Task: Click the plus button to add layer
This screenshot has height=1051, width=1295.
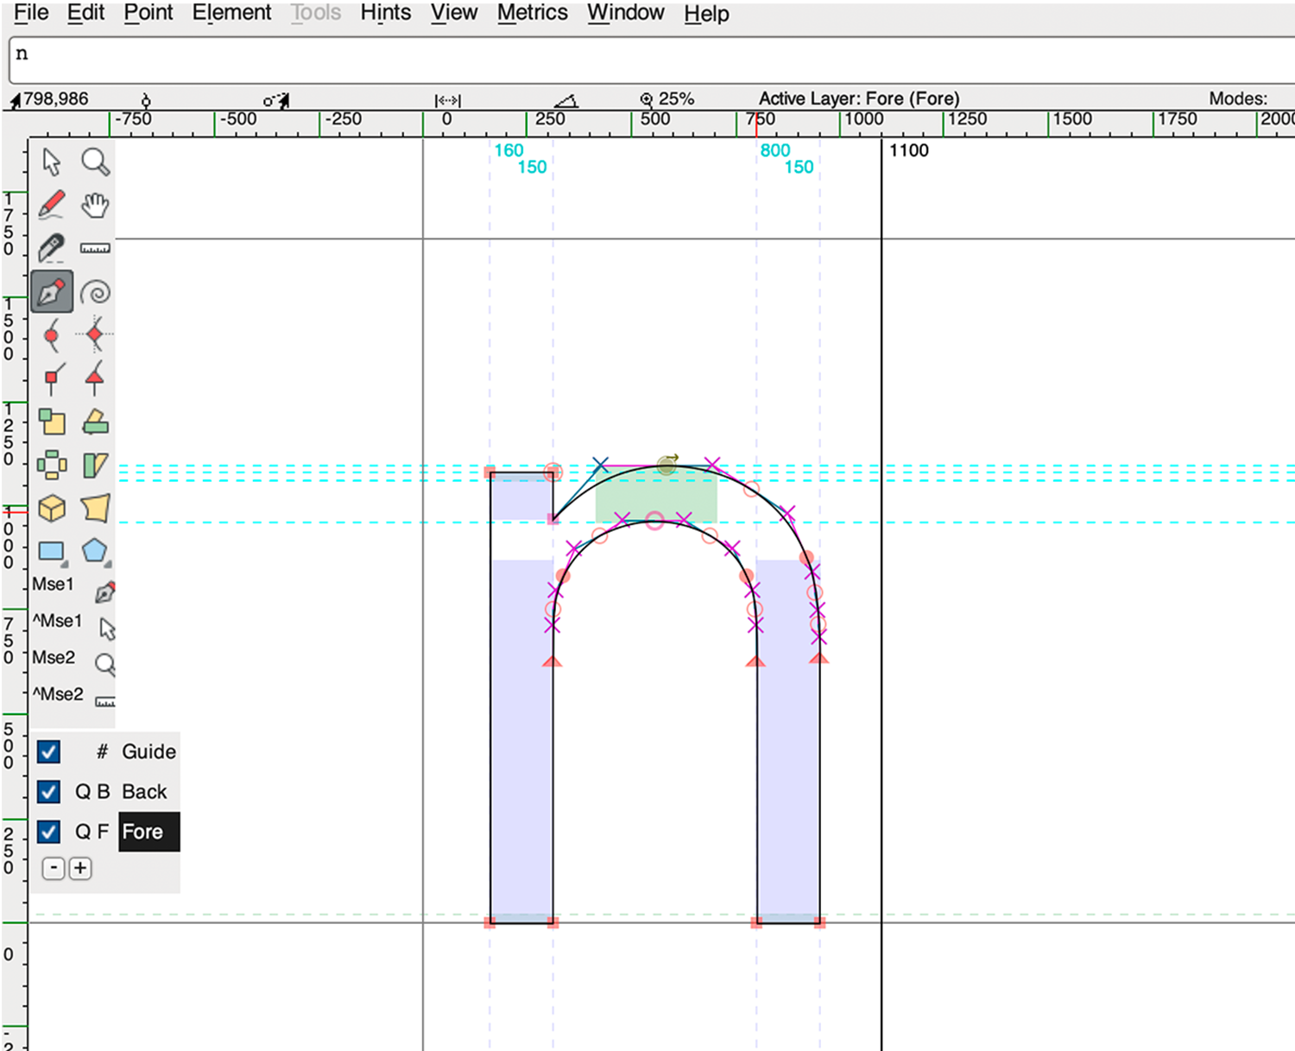Action: (x=80, y=868)
